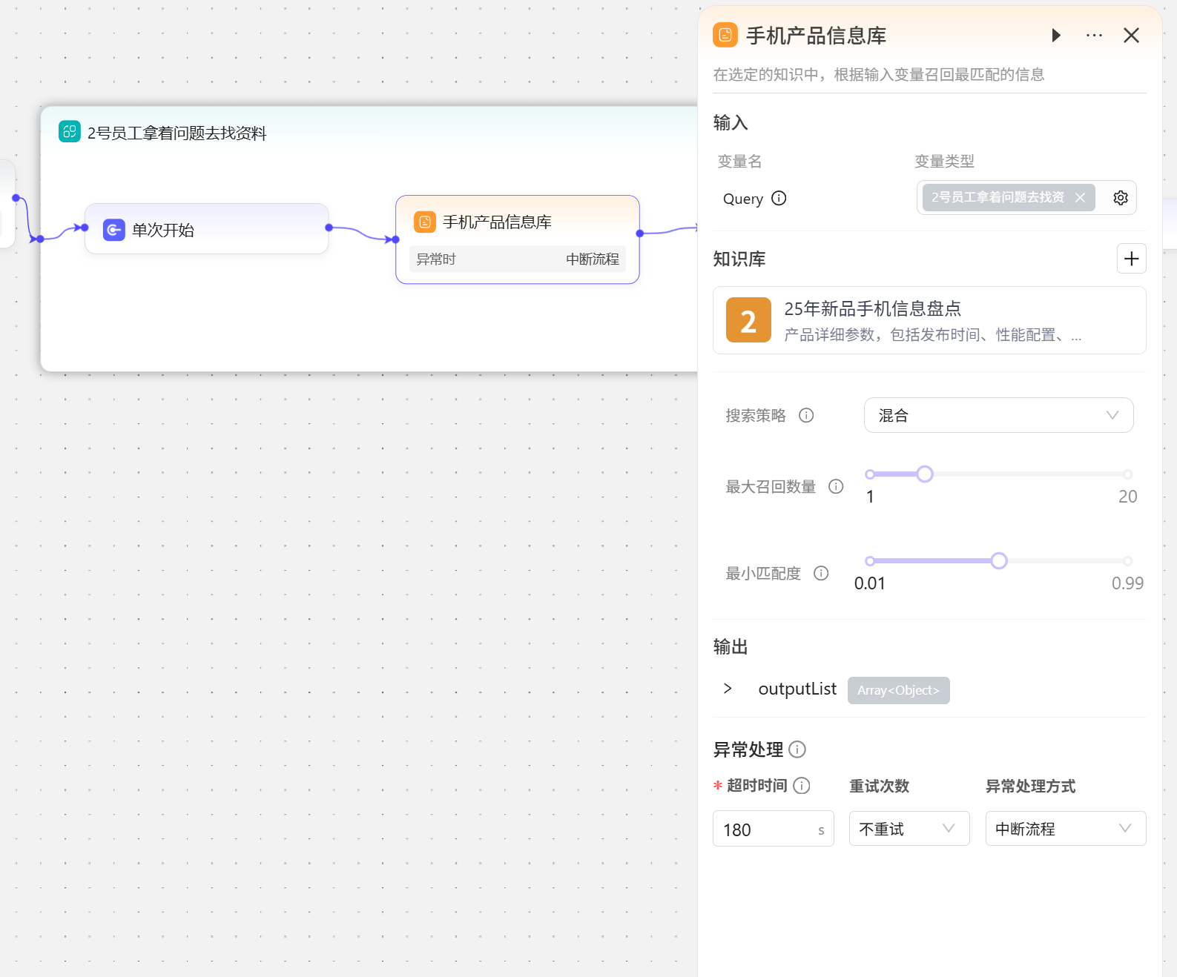1177x977 pixels.
Task: Open the 异常处理方式 dropdown showing 中断流程
Action: [1065, 829]
